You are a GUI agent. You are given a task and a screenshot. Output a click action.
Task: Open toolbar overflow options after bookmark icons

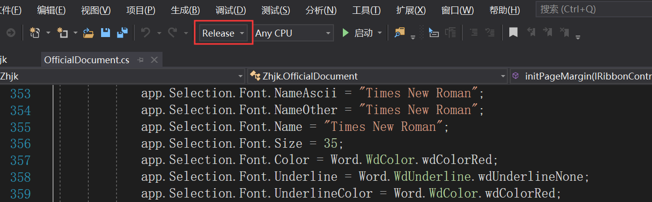tap(578, 38)
